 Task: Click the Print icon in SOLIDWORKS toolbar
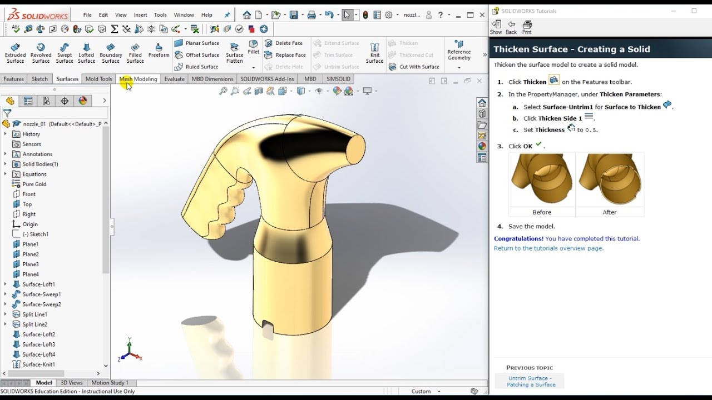311,15
